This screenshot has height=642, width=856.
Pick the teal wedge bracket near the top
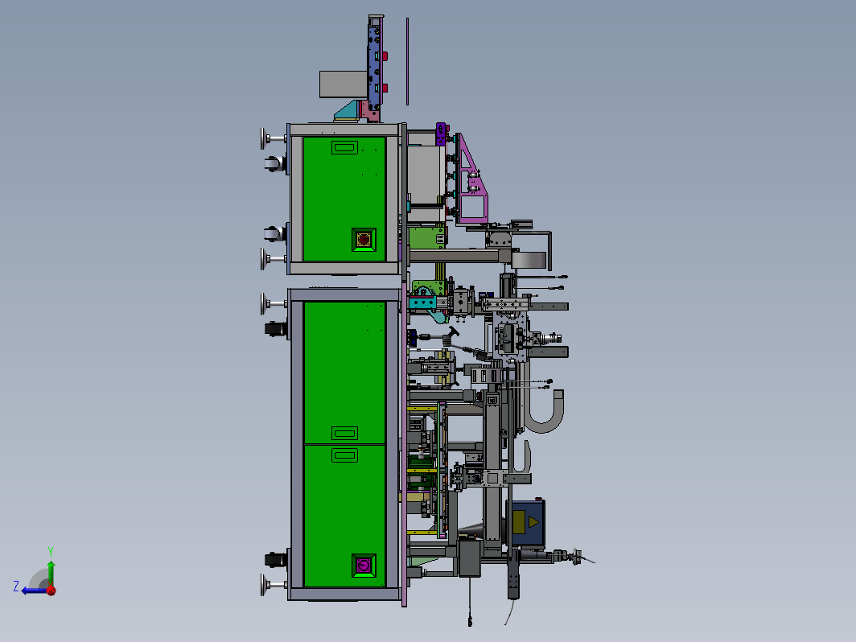347,111
